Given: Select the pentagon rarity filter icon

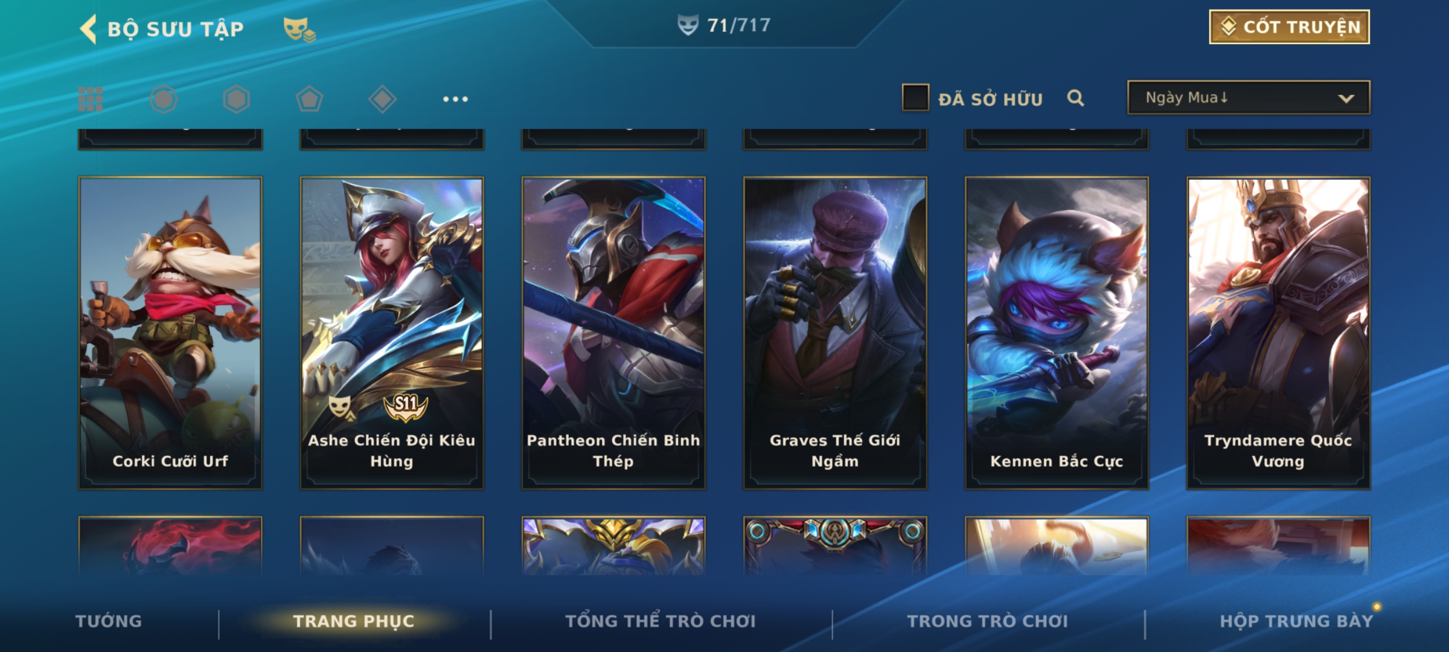Looking at the screenshot, I should [309, 99].
